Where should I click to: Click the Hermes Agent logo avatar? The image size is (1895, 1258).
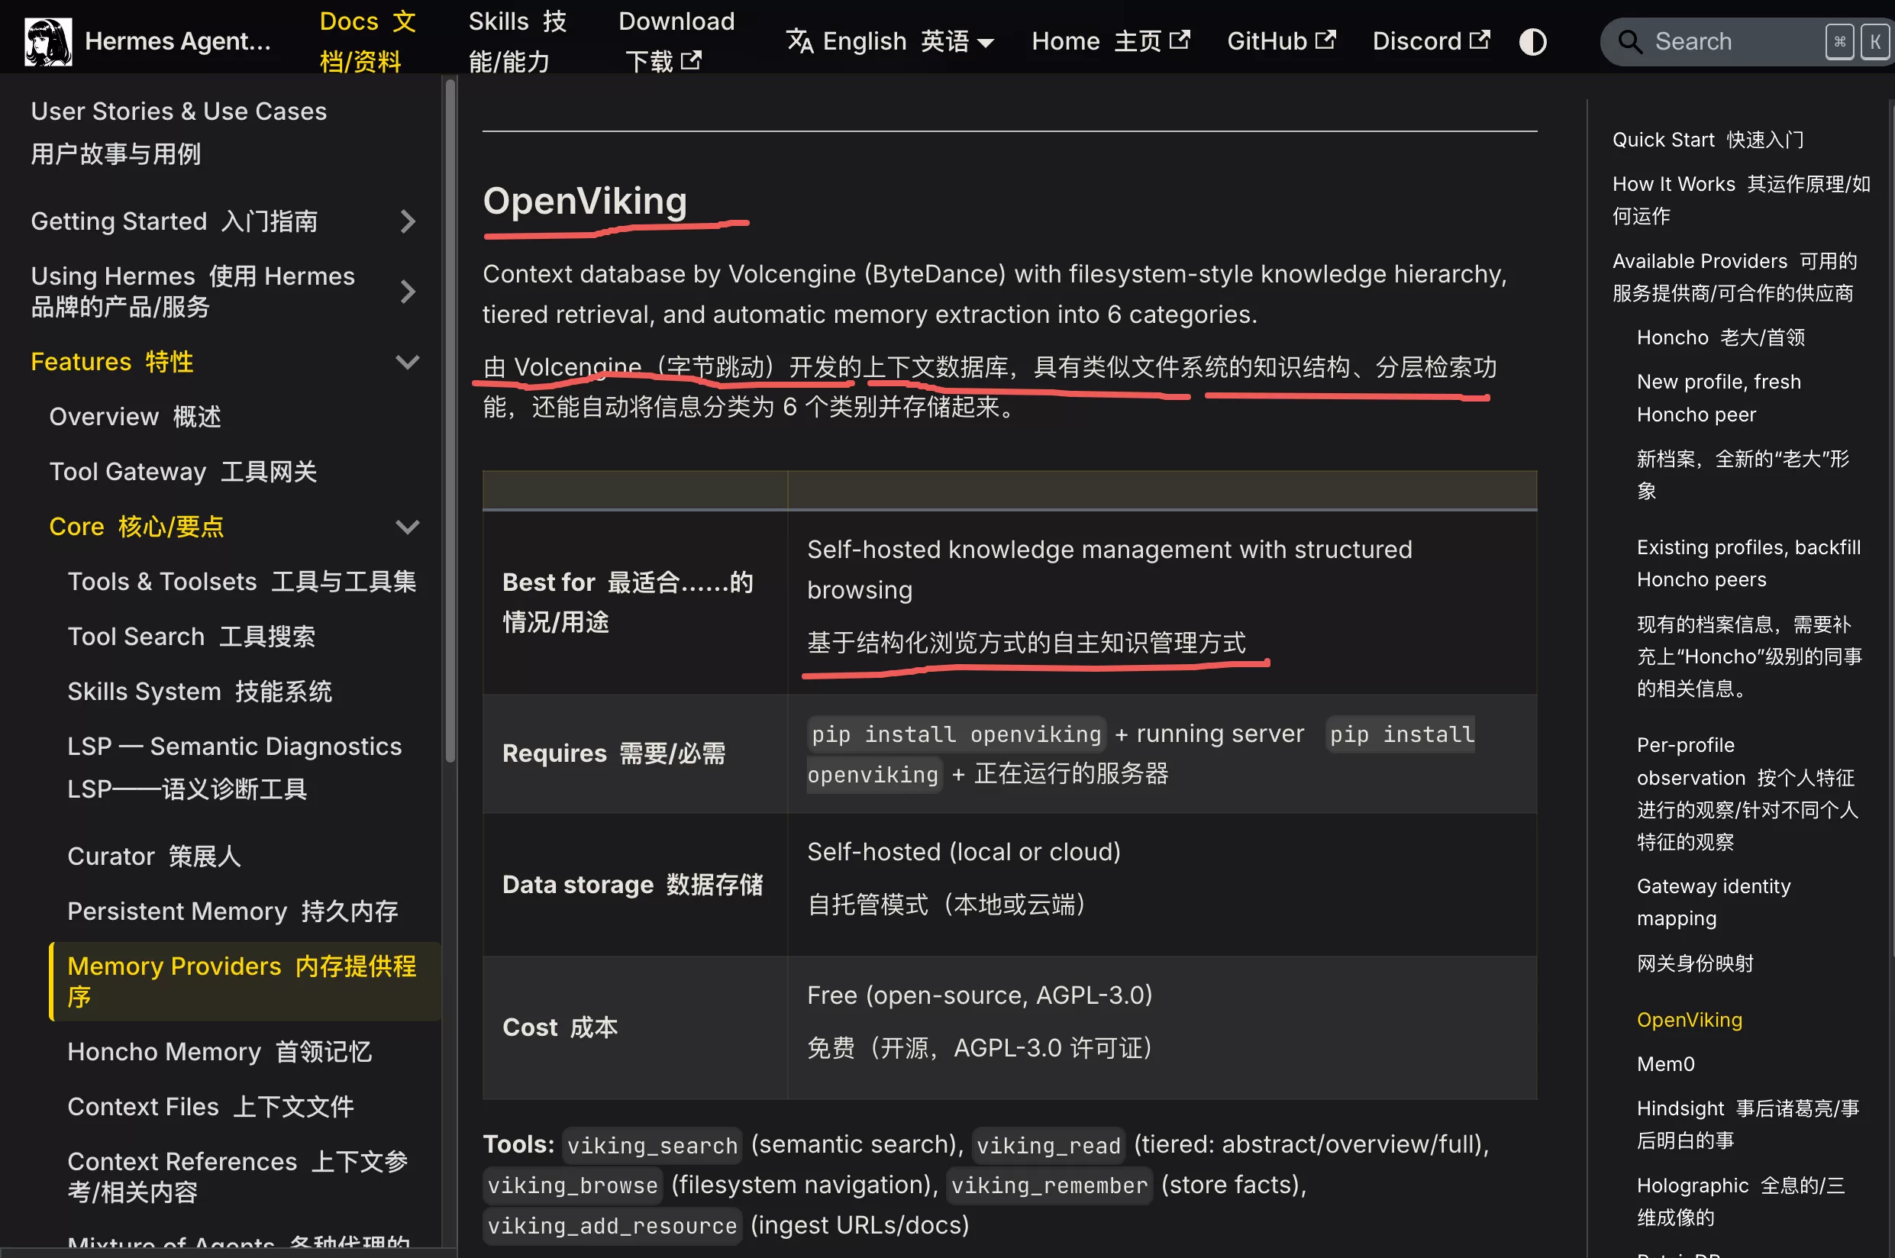pyautogui.click(x=48, y=41)
